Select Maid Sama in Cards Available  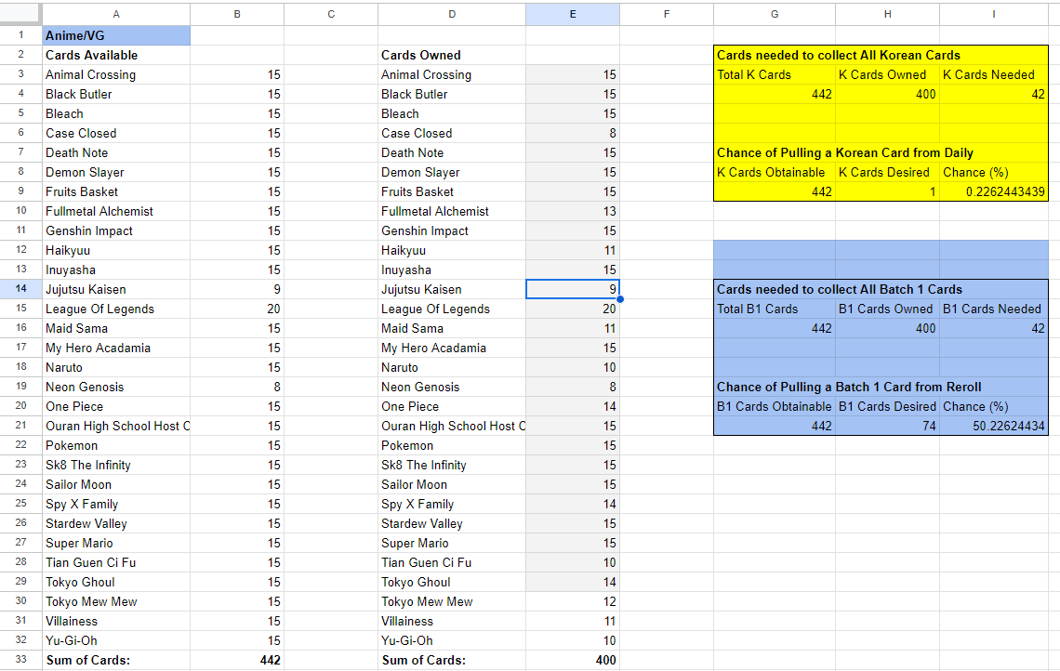(x=115, y=329)
